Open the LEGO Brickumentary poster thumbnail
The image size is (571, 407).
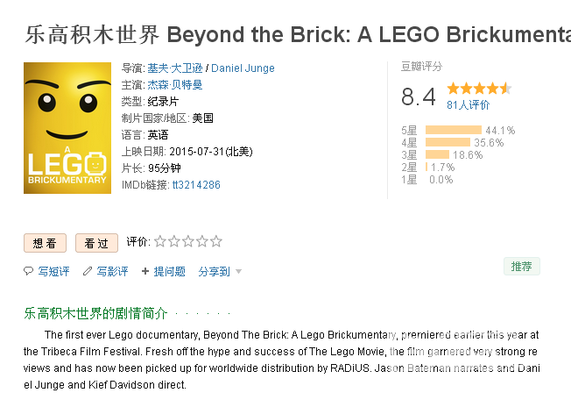[67, 128]
